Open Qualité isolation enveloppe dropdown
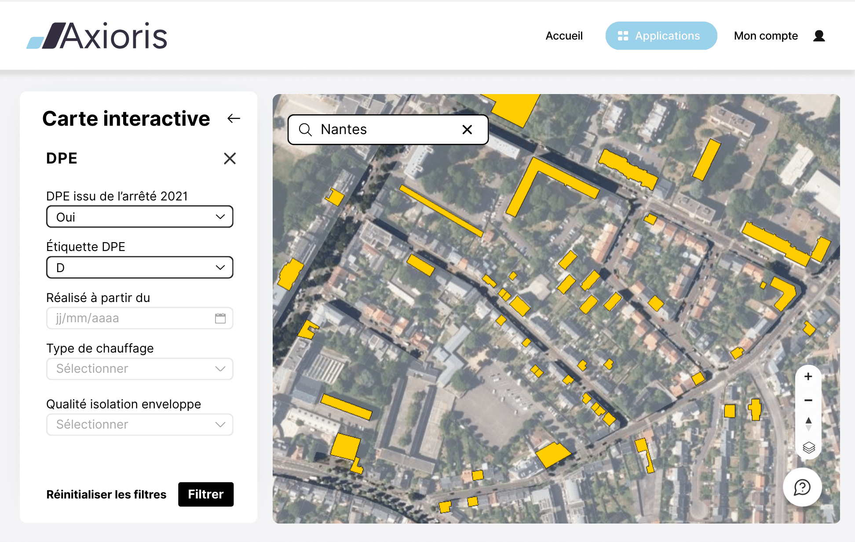The image size is (855, 542). 139,425
